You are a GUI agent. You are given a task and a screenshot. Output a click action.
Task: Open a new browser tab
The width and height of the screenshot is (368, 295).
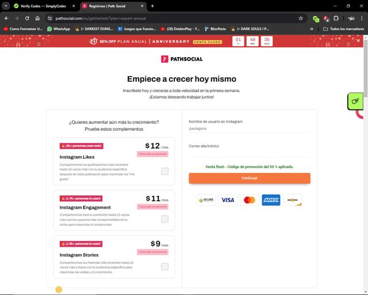[x=152, y=6]
